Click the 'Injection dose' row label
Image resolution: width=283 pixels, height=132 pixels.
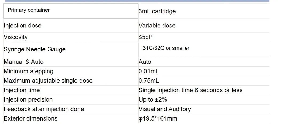(23, 26)
